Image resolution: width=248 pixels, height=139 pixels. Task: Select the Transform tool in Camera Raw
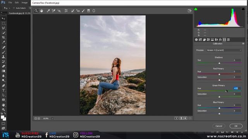coord(66,11)
